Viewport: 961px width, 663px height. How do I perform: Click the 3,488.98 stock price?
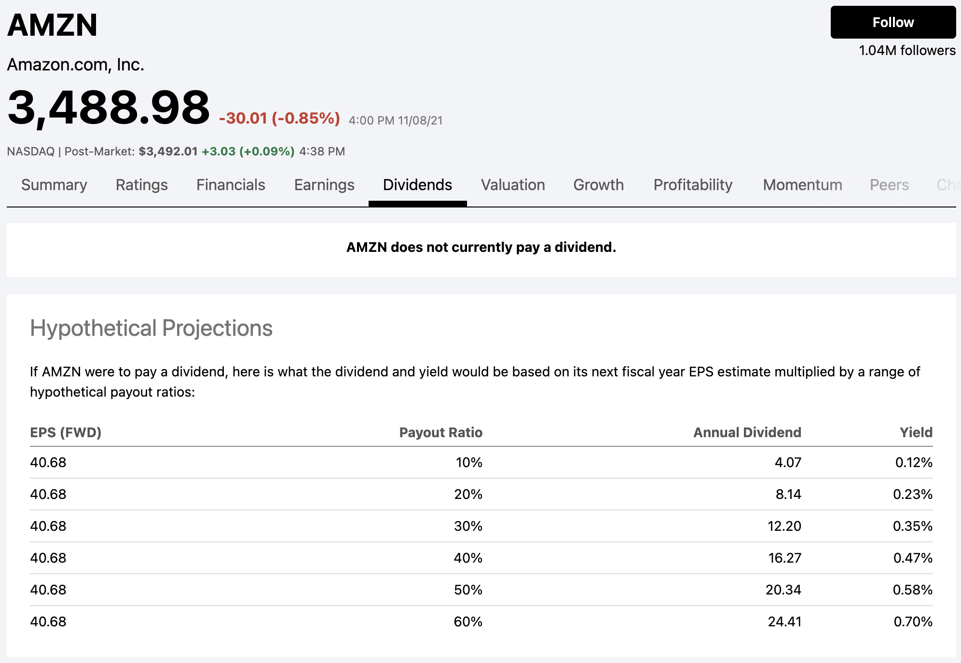point(109,107)
